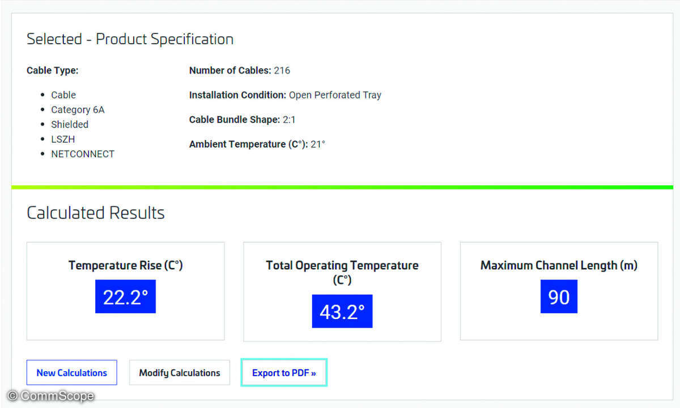This screenshot has width=680, height=408.
Task: Click the LSZH list item
Action: (63, 139)
